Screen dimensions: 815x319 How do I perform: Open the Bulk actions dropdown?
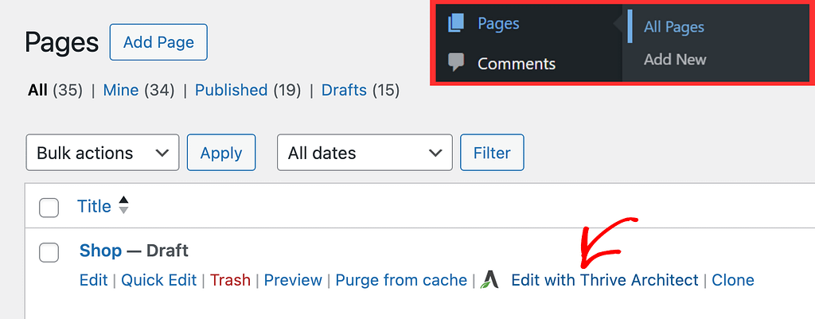(103, 152)
